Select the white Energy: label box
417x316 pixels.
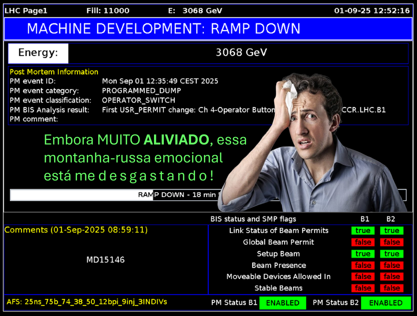(x=38, y=53)
